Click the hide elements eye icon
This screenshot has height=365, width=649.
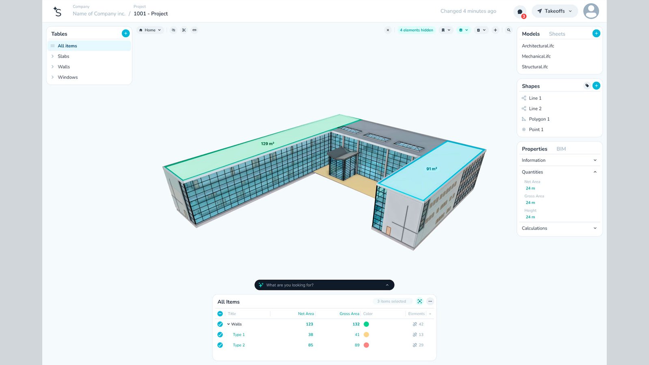[173, 30]
